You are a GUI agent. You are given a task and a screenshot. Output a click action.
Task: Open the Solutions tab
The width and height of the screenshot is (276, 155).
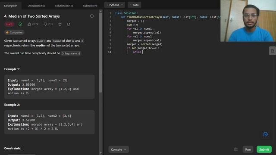click(x=64, y=6)
